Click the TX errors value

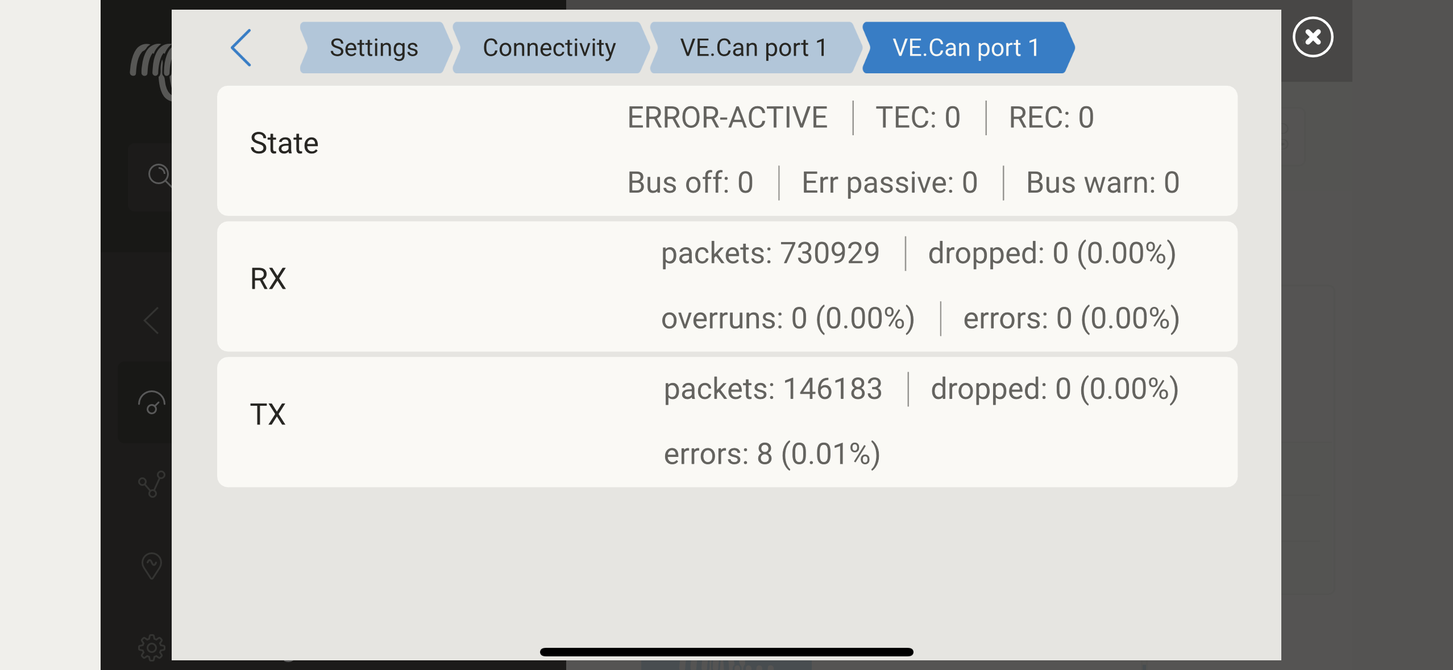point(772,454)
